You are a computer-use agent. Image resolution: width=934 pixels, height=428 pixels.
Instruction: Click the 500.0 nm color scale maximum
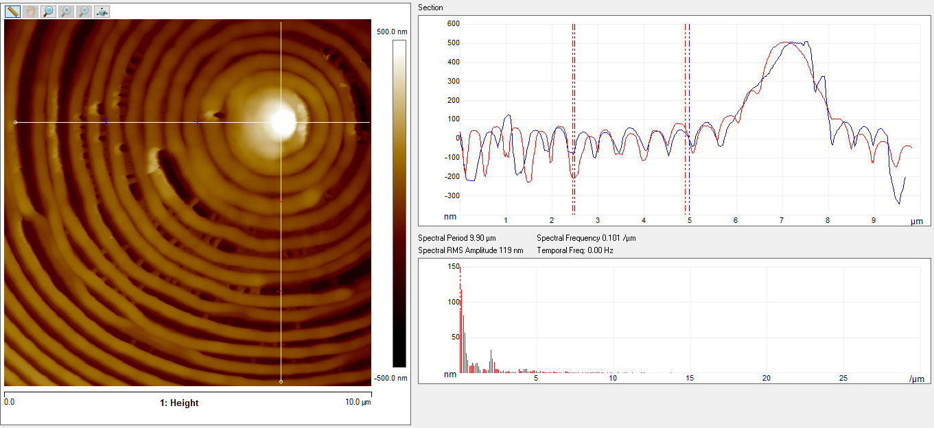tap(393, 32)
